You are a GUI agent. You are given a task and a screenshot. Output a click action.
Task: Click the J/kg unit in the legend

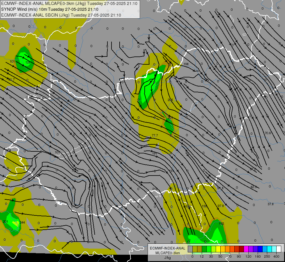pos(167,258)
